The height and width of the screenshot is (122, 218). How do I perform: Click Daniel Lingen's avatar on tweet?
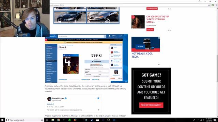[49, 99]
